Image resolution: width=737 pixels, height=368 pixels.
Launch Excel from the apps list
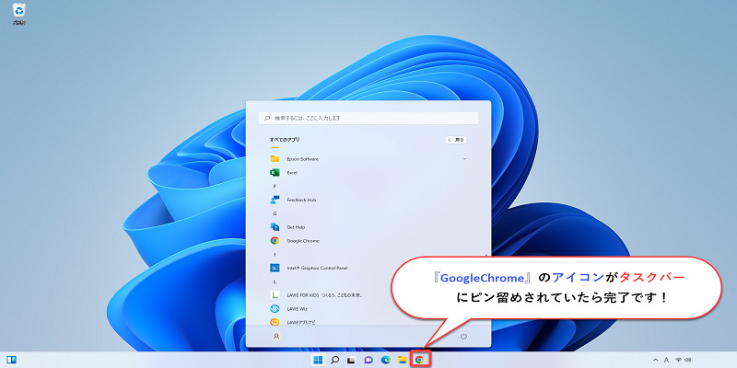click(x=275, y=172)
